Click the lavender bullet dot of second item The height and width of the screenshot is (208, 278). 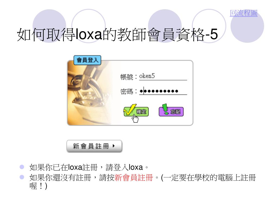22,177
